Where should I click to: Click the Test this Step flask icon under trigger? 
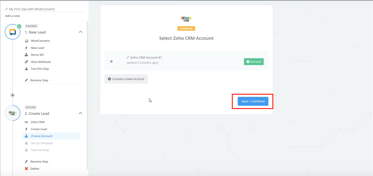[x=26, y=69]
